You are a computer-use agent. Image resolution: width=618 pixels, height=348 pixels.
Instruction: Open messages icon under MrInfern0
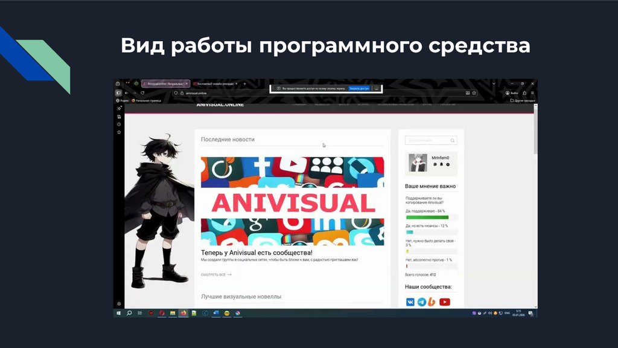[x=435, y=164]
